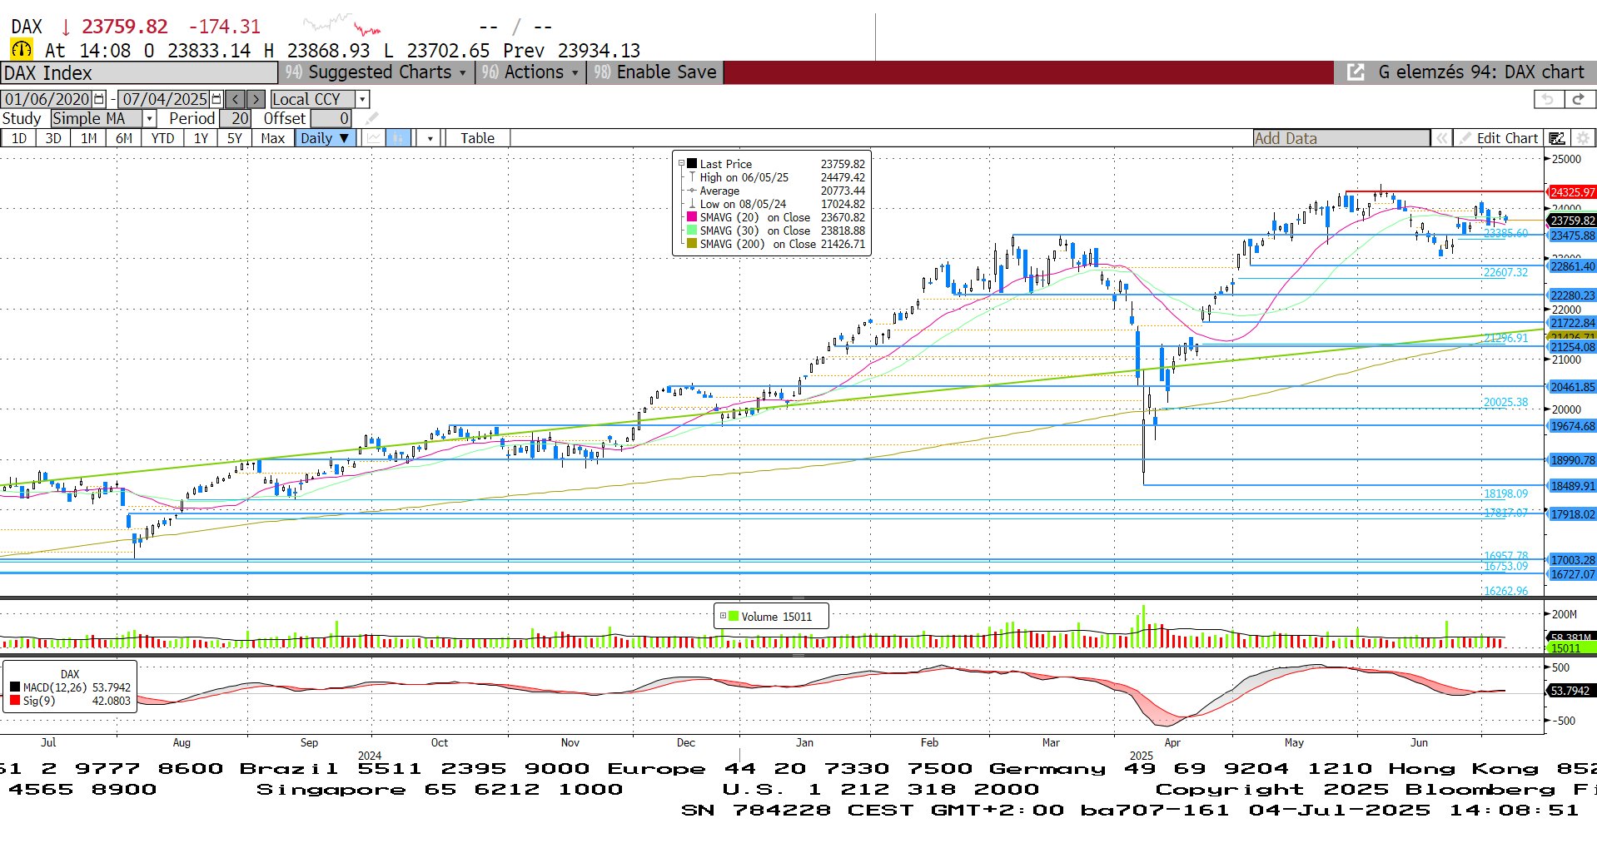Click the Offset input field showing 0

pos(331,119)
